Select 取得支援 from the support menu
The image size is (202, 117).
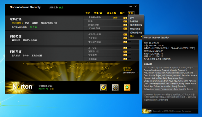[x=134, y=21]
